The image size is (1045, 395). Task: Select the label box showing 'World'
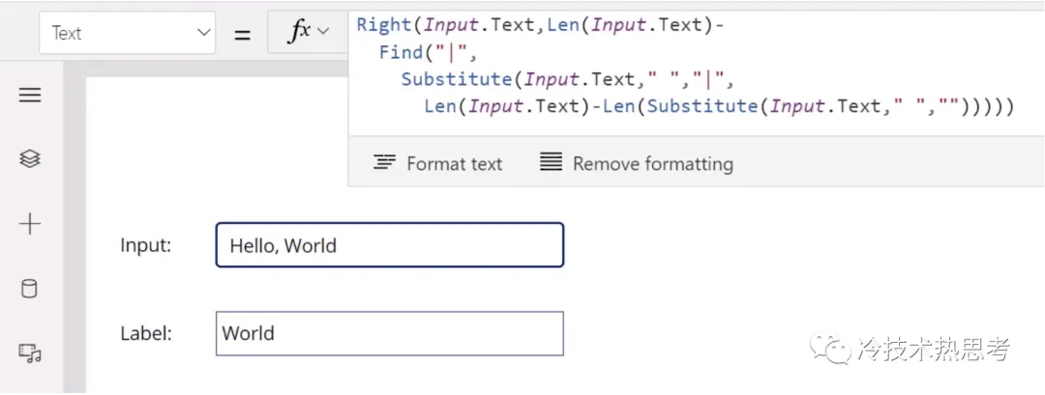(x=389, y=333)
